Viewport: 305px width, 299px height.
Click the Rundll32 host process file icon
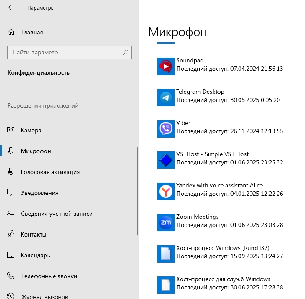point(166,254)
